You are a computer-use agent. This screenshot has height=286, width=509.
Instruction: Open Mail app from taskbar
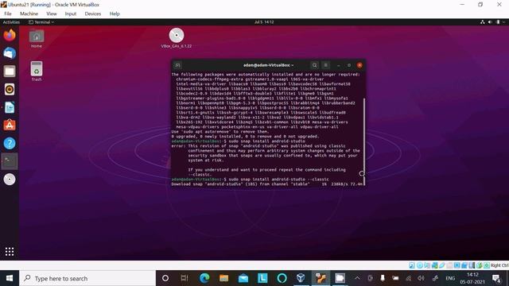pyautogui.click(x=243, y=278)
